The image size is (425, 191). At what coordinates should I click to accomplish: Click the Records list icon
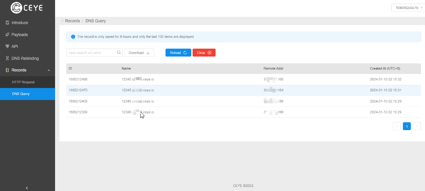pyautogui.click(x=8, y=70)
